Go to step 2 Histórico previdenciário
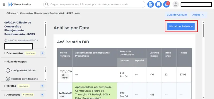This screenshot has width=214, height=99. 22,79
